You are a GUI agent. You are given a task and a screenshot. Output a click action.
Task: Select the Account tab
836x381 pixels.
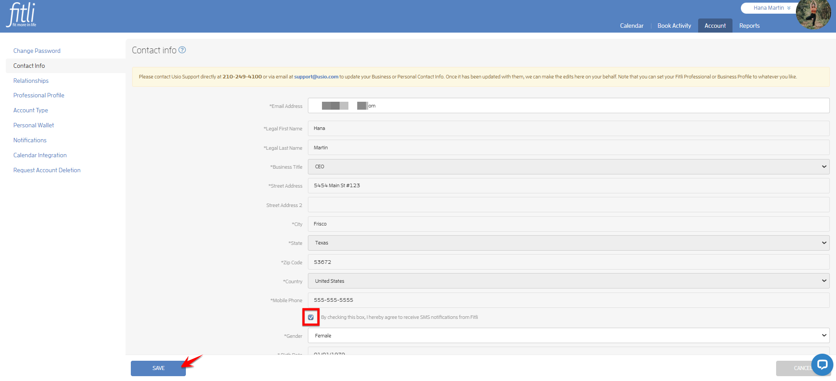coord(715,26)
